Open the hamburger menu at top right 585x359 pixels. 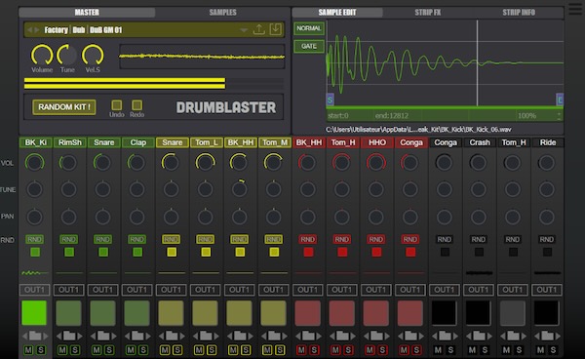[575, 9]
